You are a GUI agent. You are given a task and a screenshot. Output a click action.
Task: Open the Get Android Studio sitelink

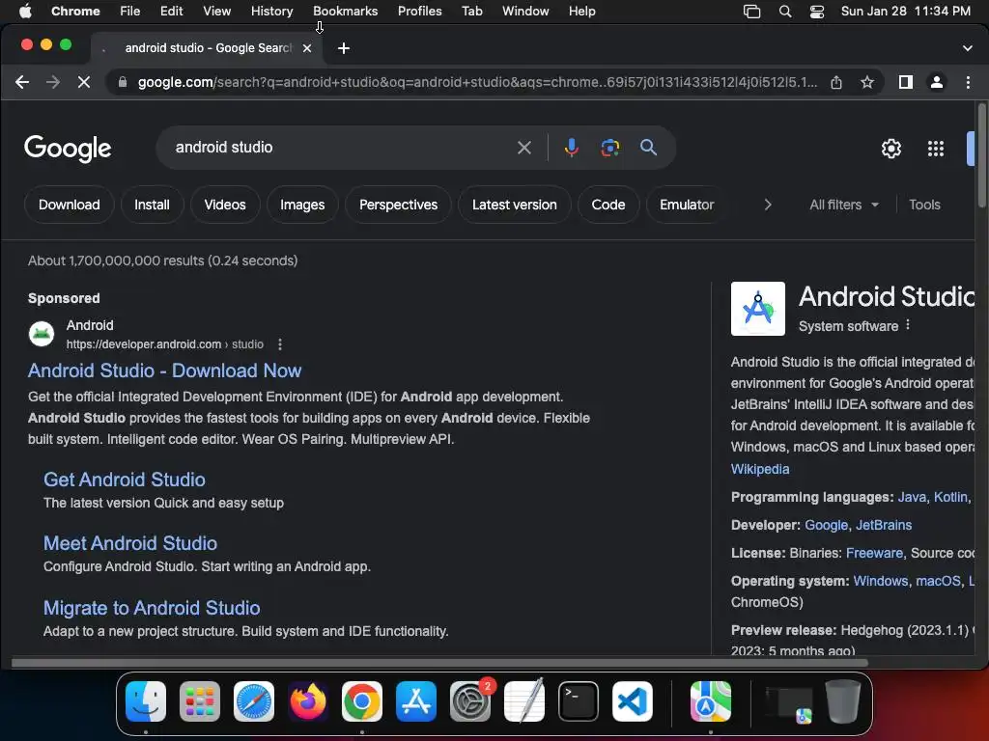click(x=125, y=480)
